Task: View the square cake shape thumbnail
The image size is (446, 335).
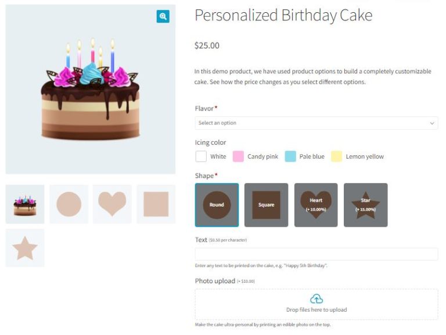Action: coord(156,204)
